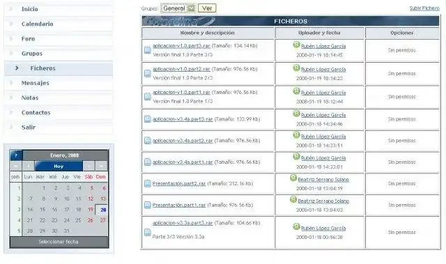Image resolution: width=446 pixels, height=264 pixels.
Task: Click the Hoy button in calendar
Action: pos(59,166)
